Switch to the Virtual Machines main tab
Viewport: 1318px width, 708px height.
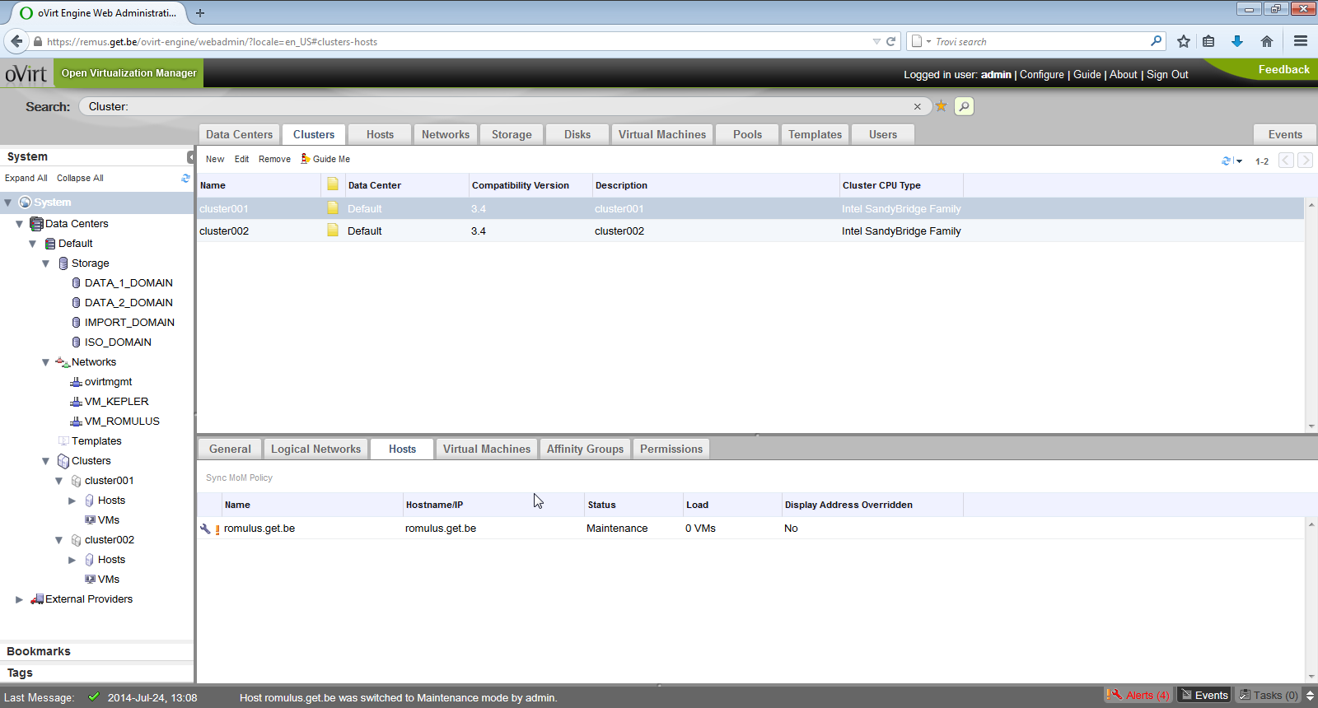click(661, 134)
